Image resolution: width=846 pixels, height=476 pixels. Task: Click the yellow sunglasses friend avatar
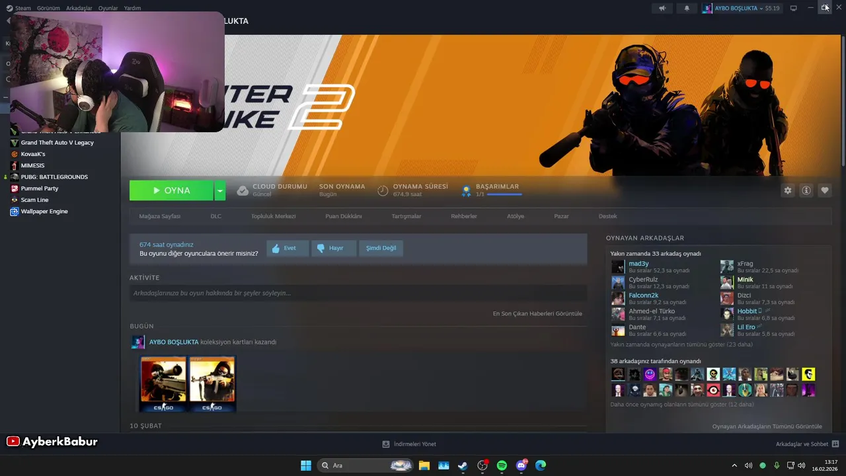point(808,374)
